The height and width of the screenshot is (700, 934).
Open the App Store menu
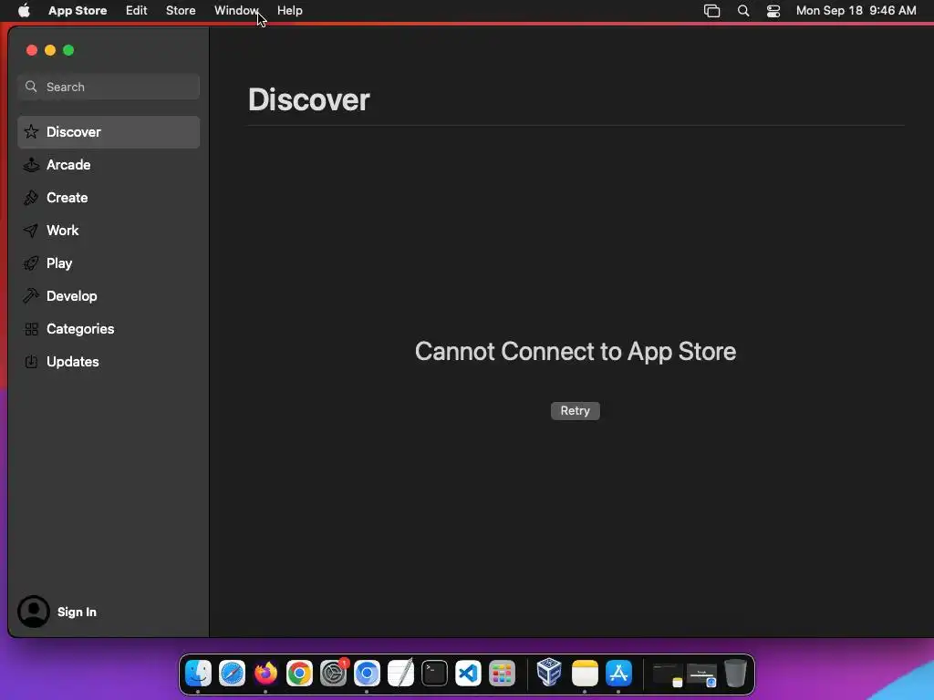pos(78,11)
